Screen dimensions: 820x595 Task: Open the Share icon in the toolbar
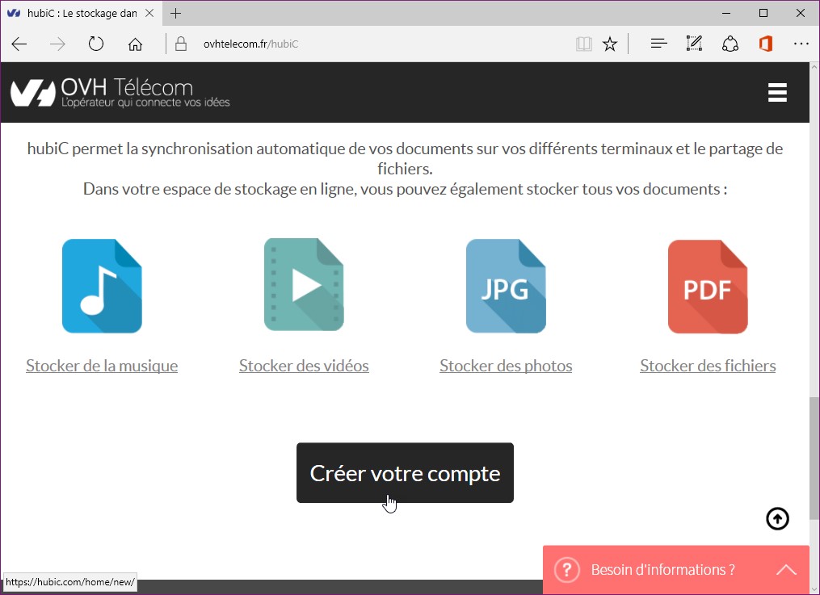pyautogui.click(x=730, y=44)
